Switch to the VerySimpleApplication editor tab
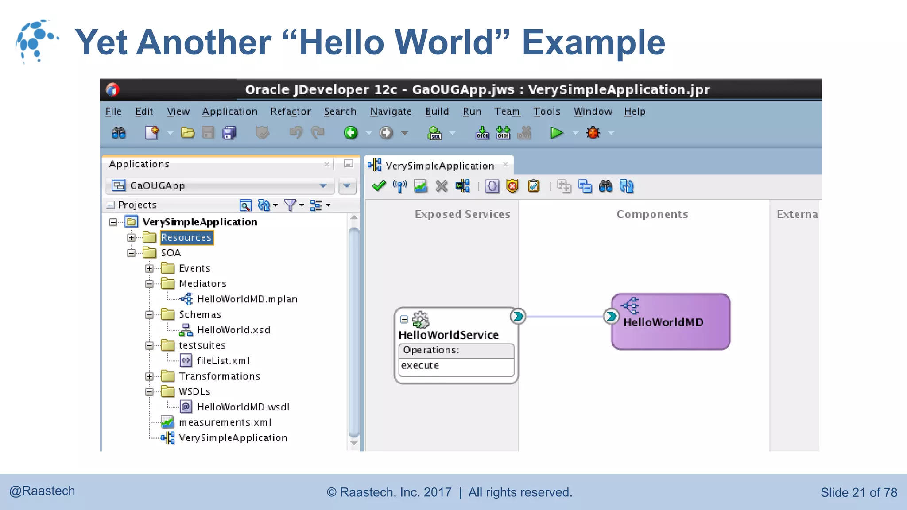Image resolution: width=907 pixels, height=510 pixels. click(x=439, y=166)
